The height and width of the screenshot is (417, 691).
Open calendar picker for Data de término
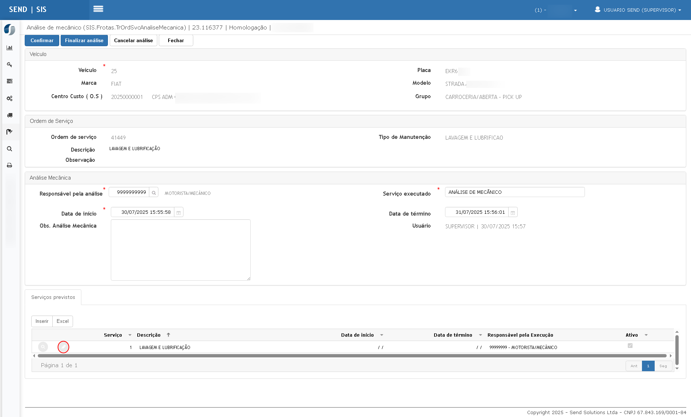pyautogui.click(x=513, y=212)
